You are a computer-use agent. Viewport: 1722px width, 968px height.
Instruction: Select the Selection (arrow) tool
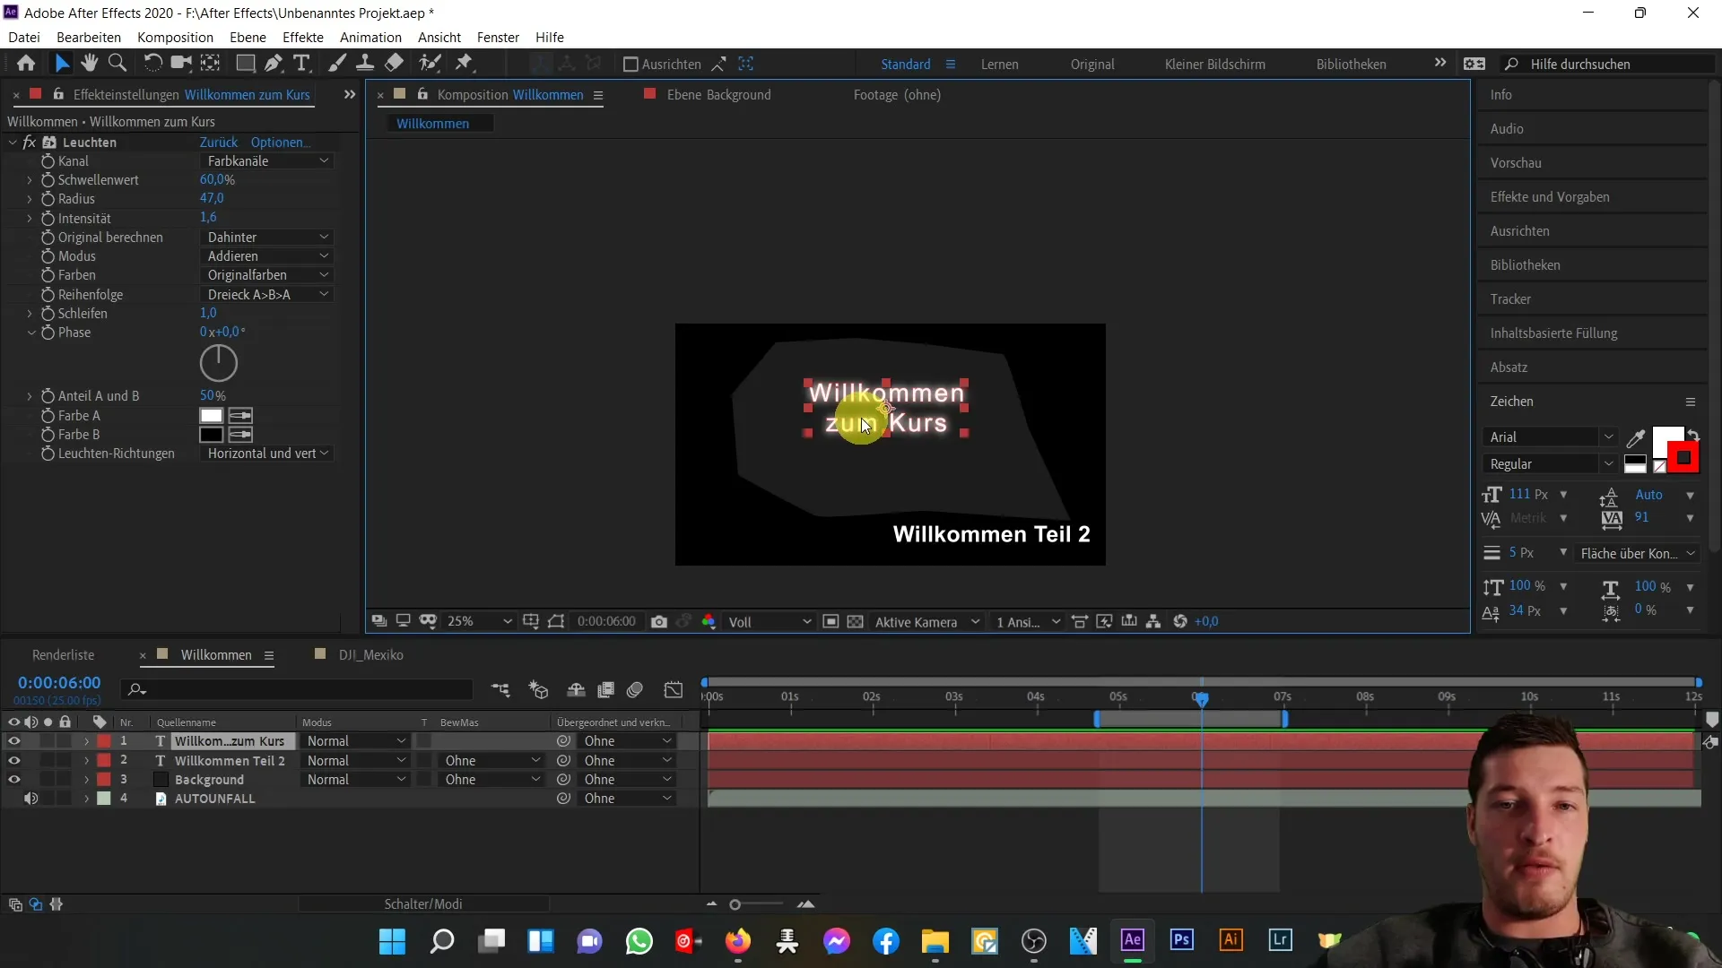pyautogui.click(x=61, y=64)
